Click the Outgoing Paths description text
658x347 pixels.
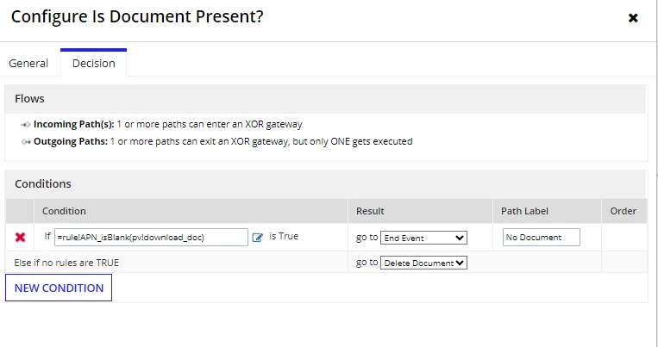click(x=261, y=142)
